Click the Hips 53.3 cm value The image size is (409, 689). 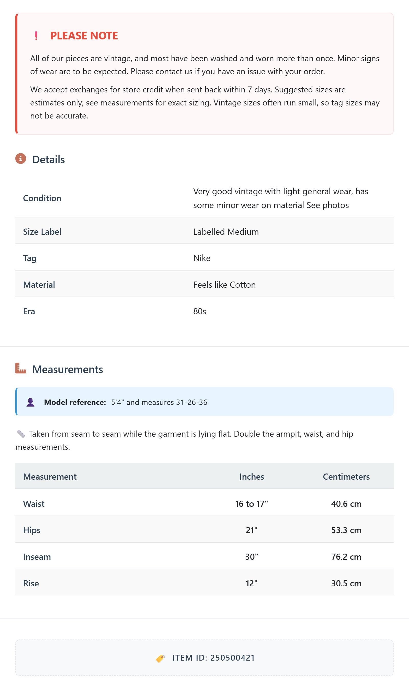coord(346,530)
